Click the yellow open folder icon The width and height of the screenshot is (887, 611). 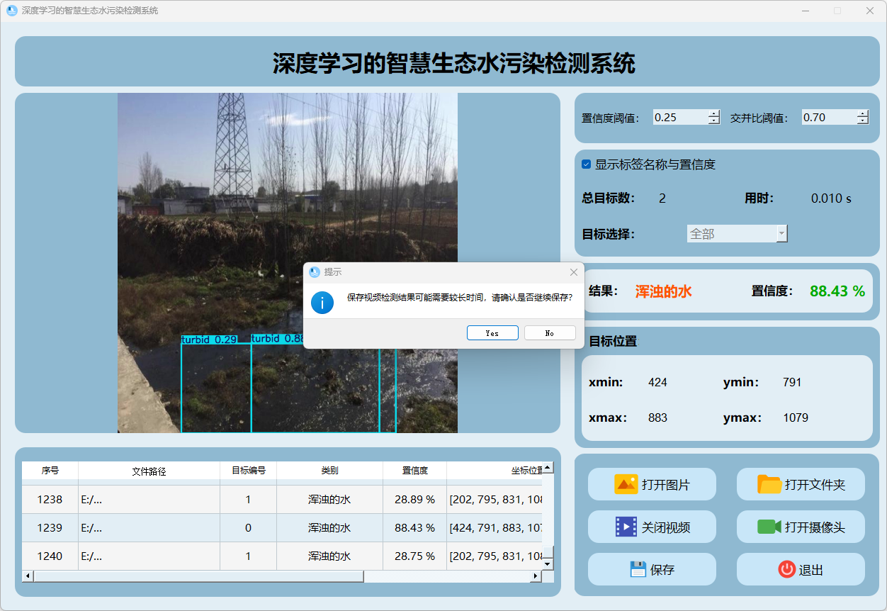(769, 485)
